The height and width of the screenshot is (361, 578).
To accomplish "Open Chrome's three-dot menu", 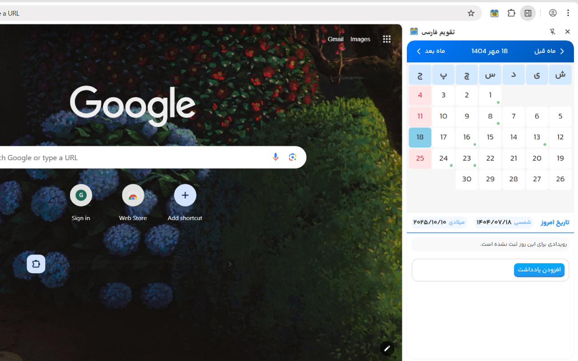I will (x=568, y=13).
